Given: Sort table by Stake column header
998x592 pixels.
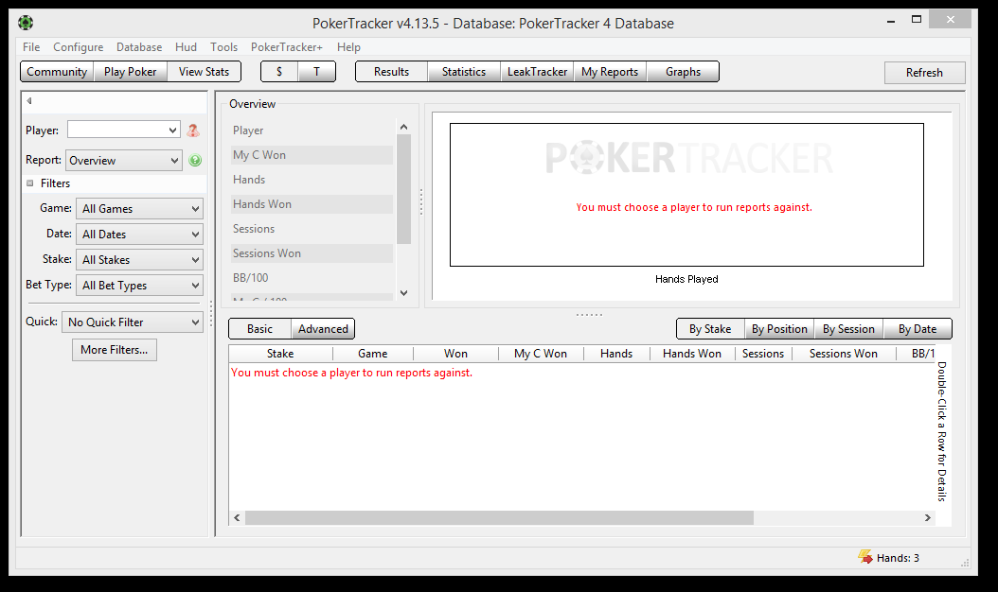Looking at the screenshot, I should [x=280, y=354].
